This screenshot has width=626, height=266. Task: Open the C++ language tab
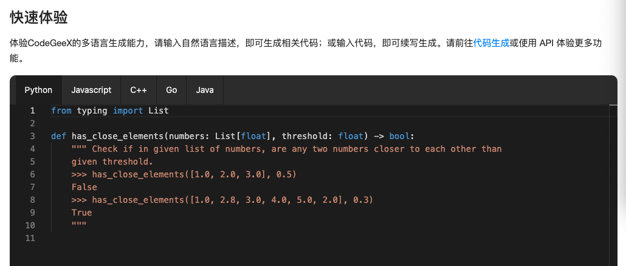pos(139,90)
